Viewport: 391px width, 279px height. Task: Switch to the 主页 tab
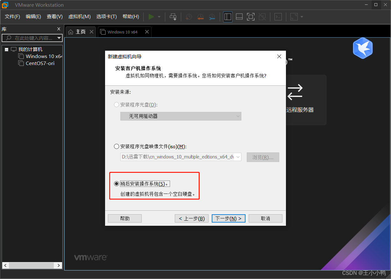pyautogui.click(x=81, y=32)
